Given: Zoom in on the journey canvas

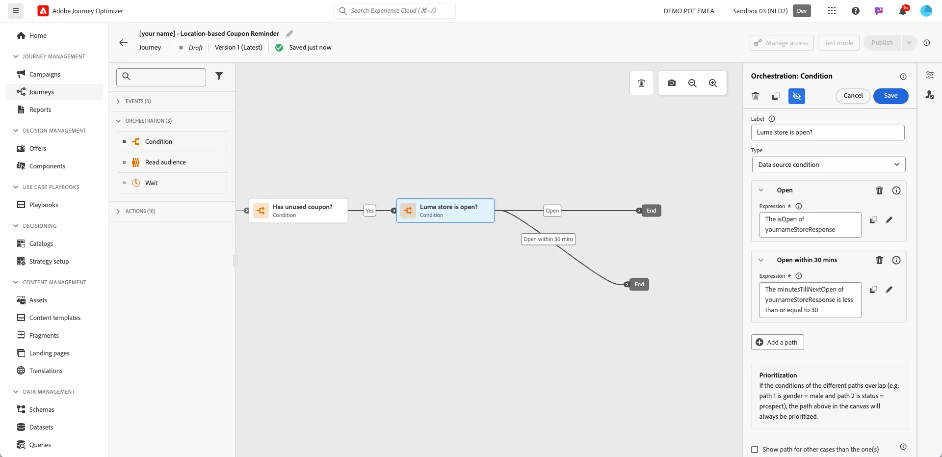Looking at the screenshot, I should 713,83.
